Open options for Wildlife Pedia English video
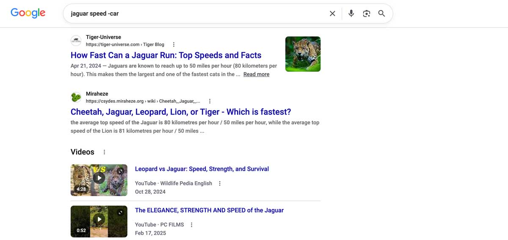508x240 pixels. [220, 183]
